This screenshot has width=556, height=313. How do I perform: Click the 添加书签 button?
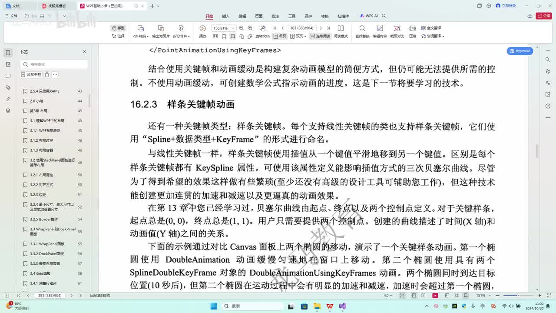(31, 75)
